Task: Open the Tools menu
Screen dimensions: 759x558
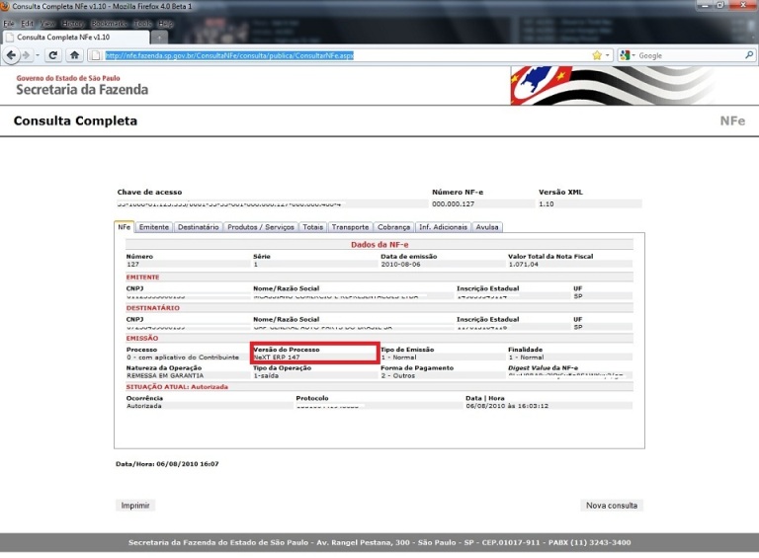Action: pos(142,24)
